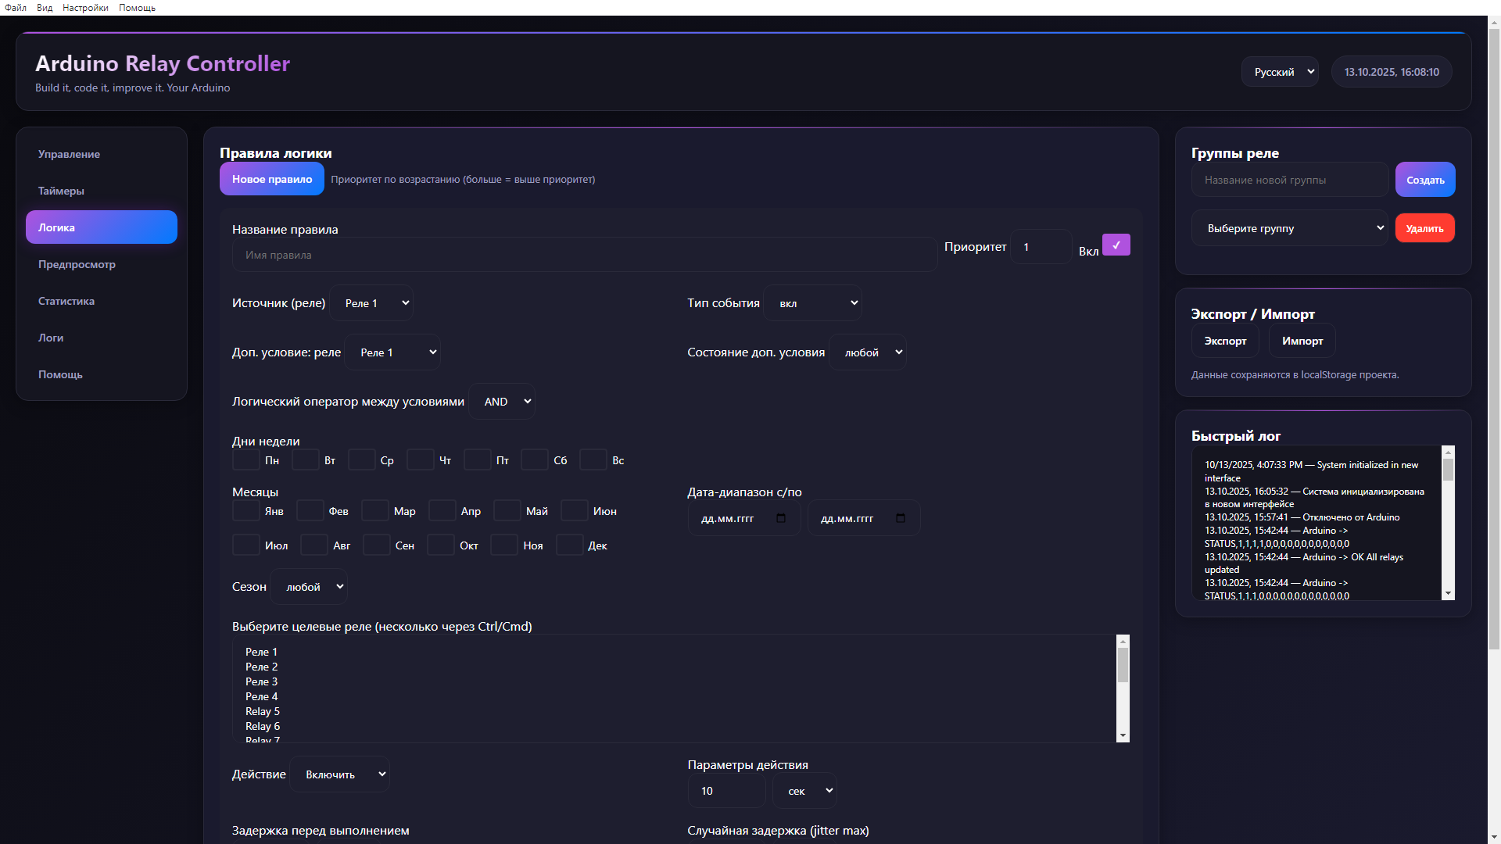Screen dimensions: 1501x844
Task: Open the Настройки menu
Action: (85, 8)
